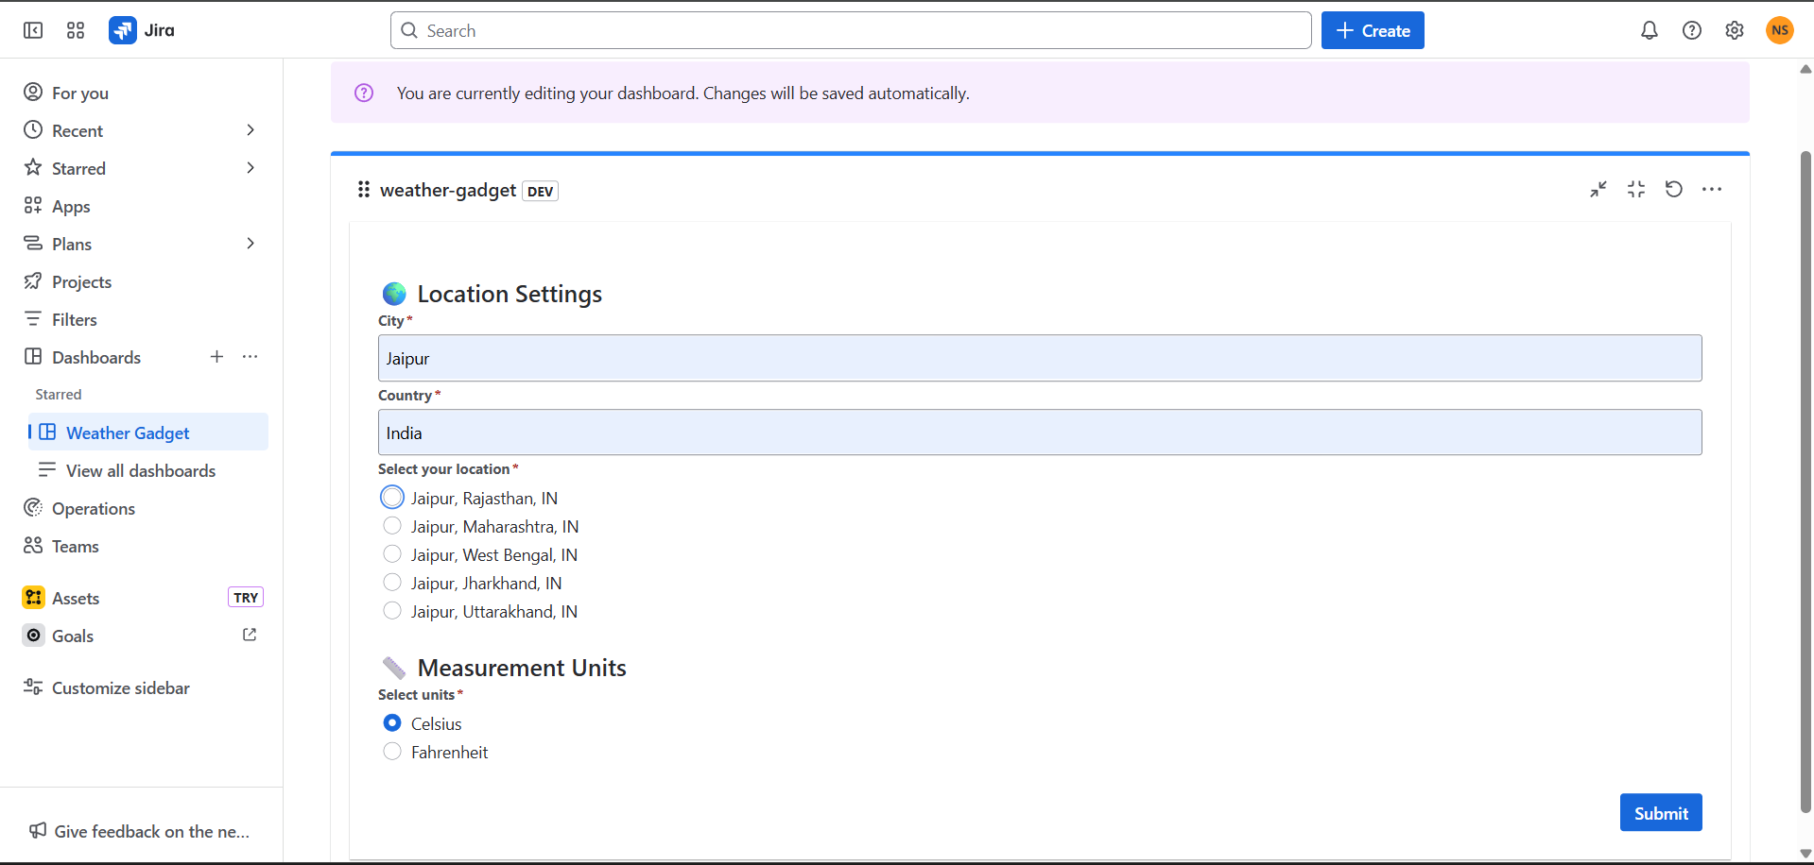Click the gadget shrink-to-center arrows icon
This screenshot has height=865, width=1814.
coord(1636,190)
